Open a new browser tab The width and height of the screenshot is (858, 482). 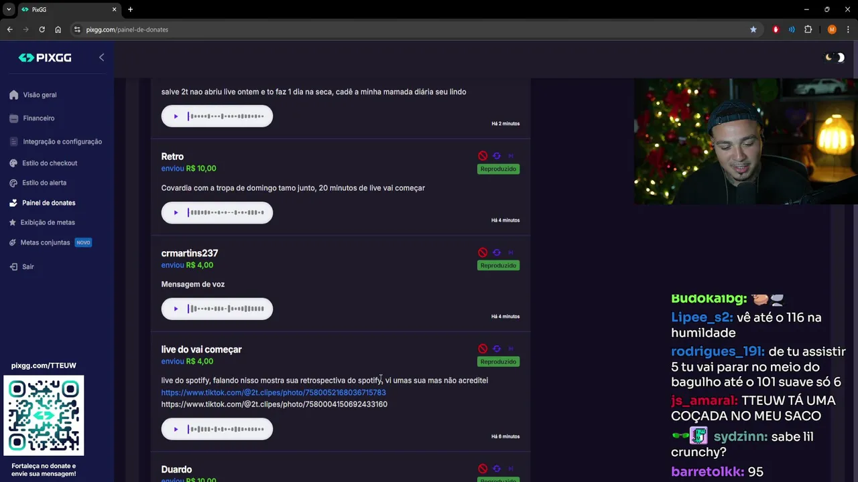point(130,9)
